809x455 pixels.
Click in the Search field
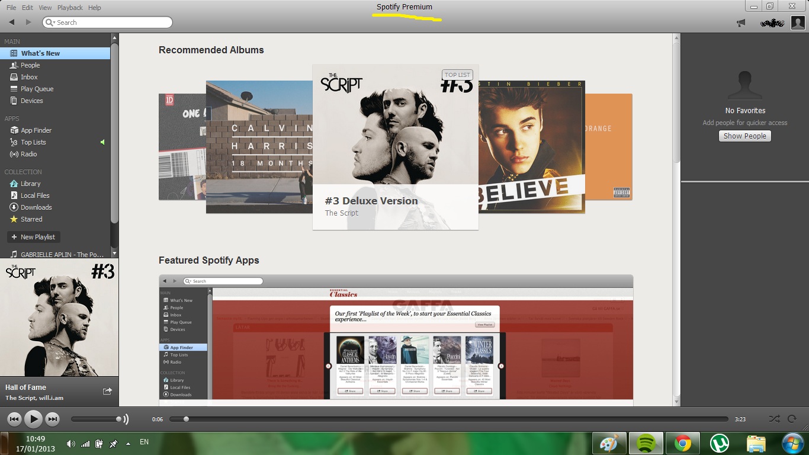pyautogui.click(x=108, y=23)
